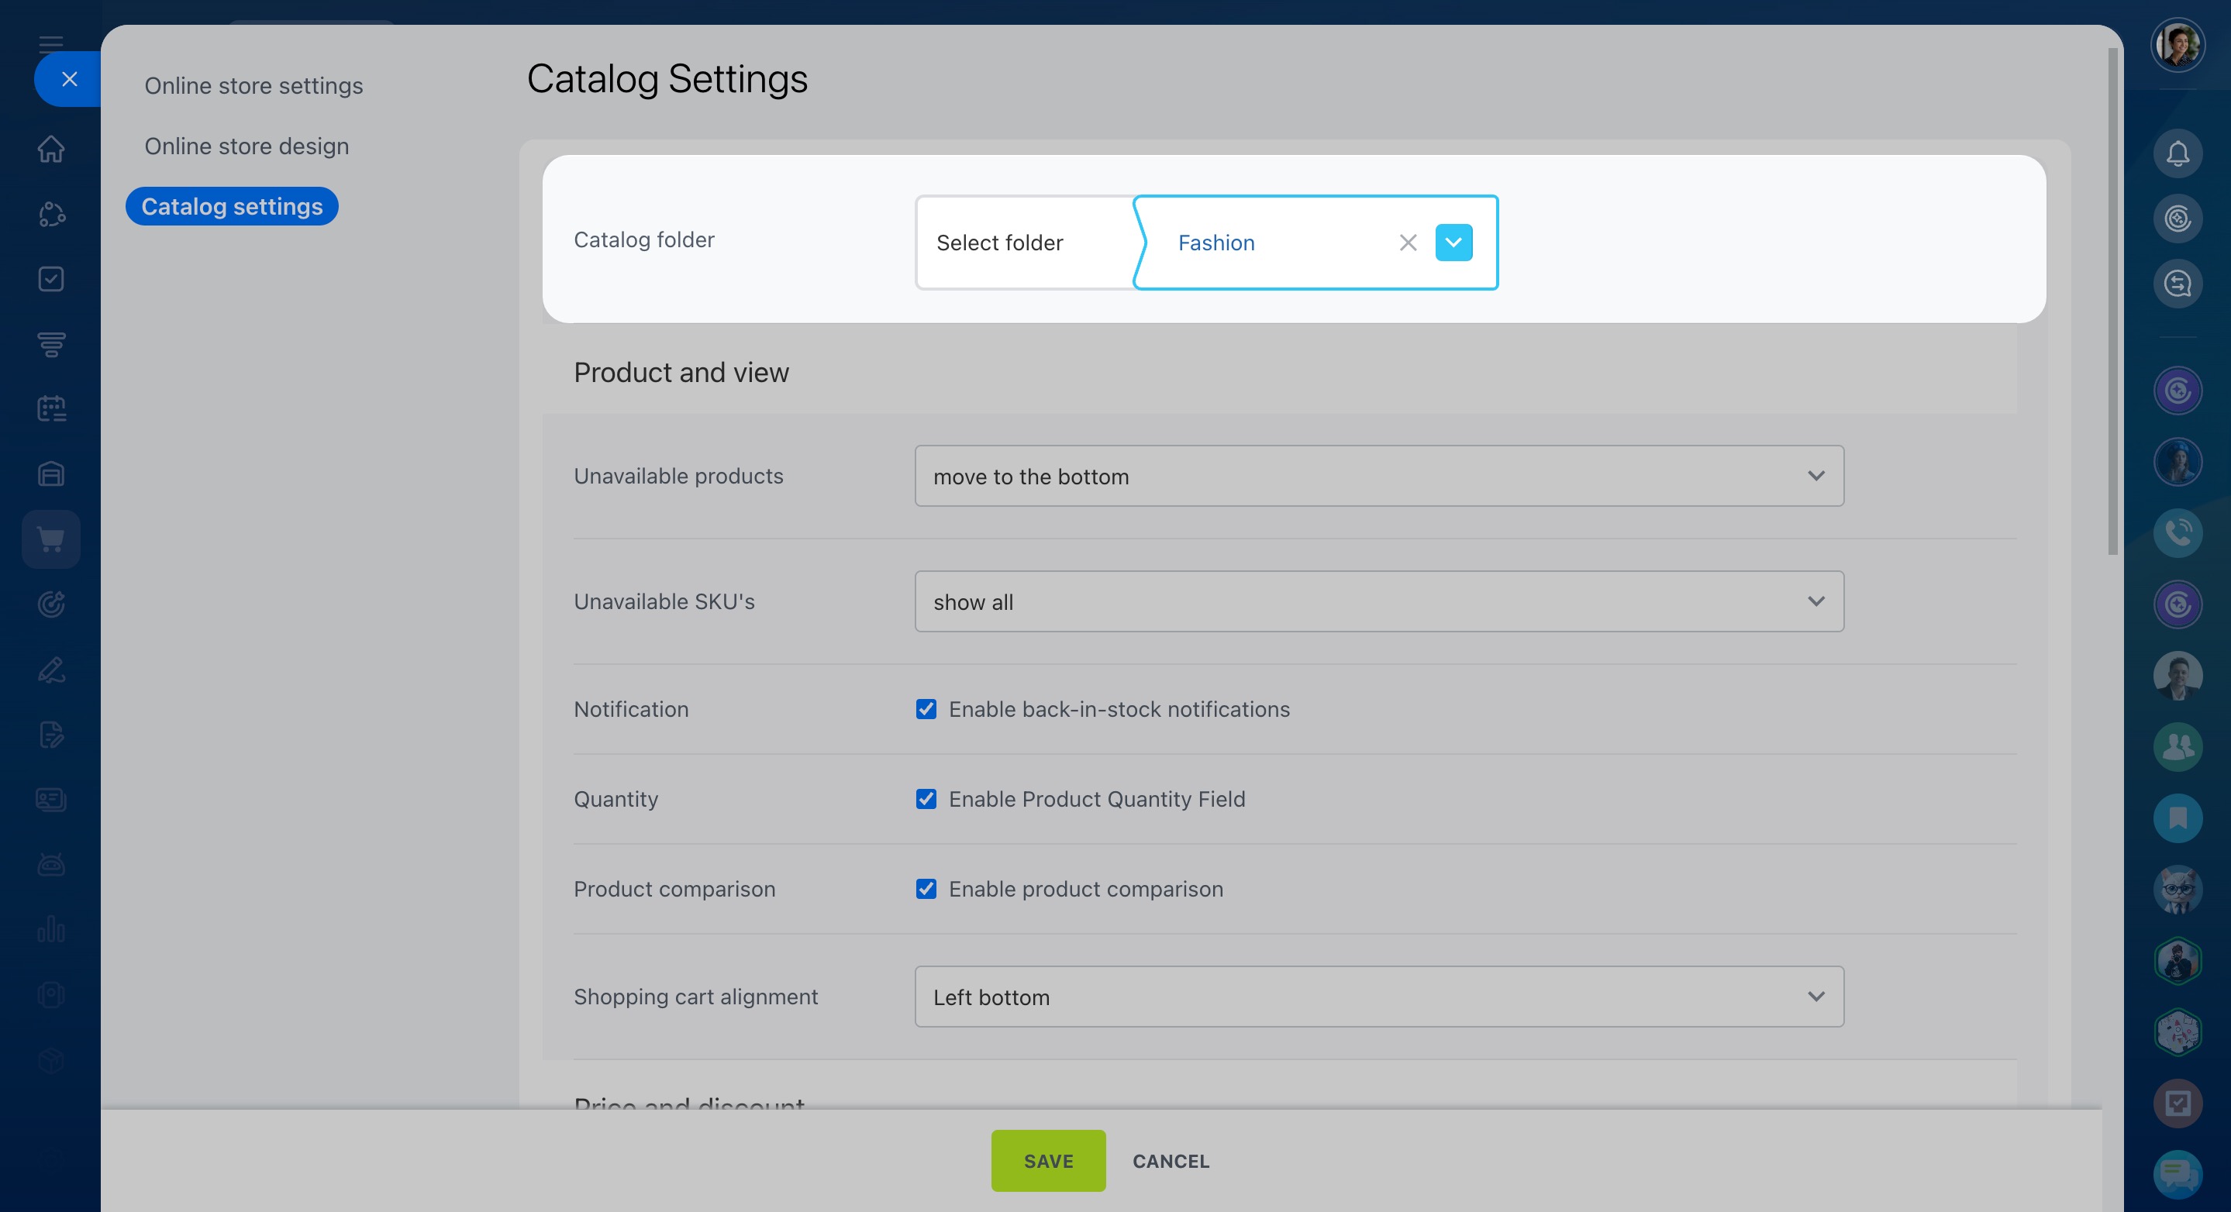
Task: Toggle Enable Product Quantity Field checkbox
Action: pos(926,799)
